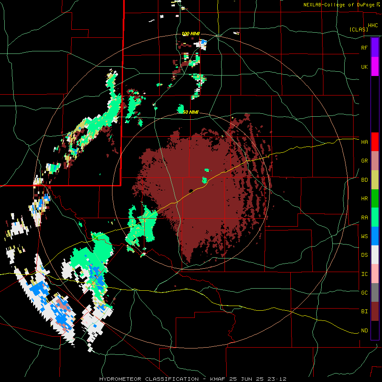This screenshot has width=382, height=382.
Task: Click the dusty pink GR legend swatch
Action: pos(375,161)
